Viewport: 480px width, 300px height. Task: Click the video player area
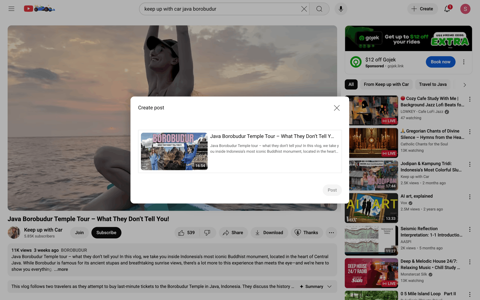point(172,118)
